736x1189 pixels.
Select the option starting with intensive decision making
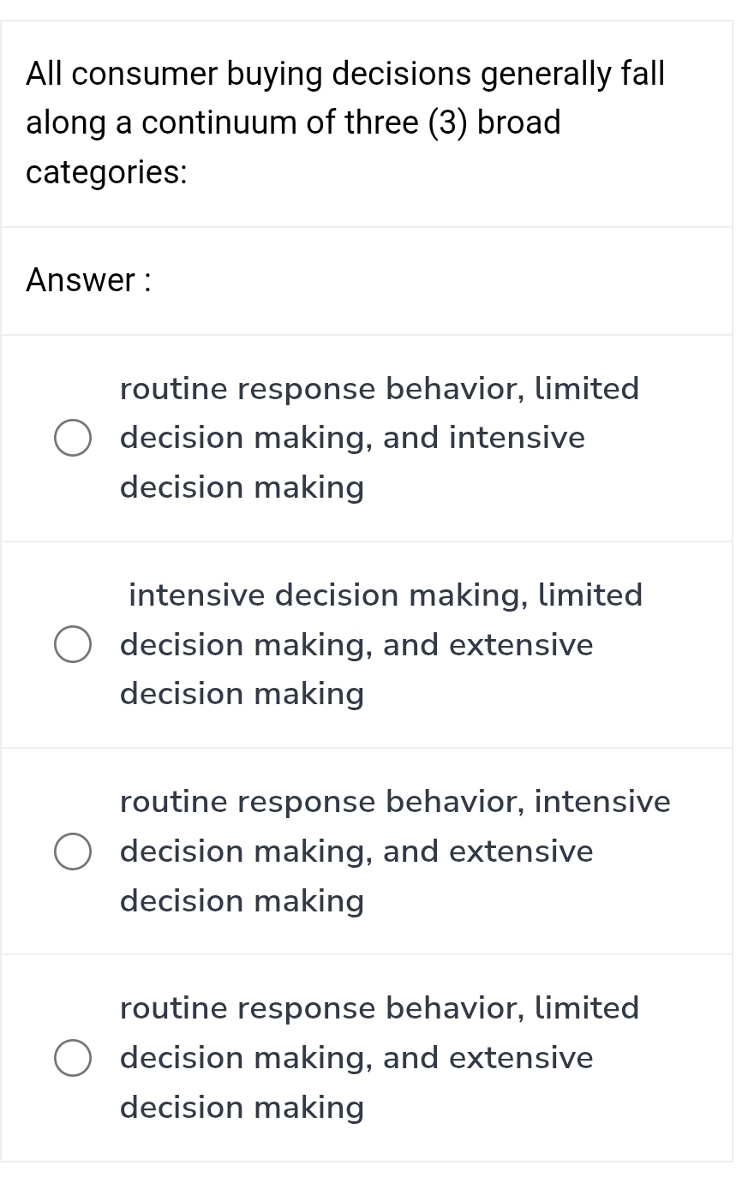tap(73, 644)
